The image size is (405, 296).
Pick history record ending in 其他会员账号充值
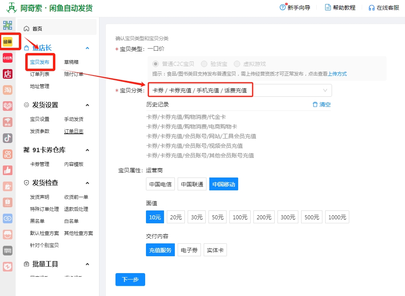click(200, 155)
